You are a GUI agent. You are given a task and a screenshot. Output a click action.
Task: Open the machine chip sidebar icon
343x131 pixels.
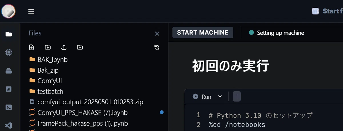tap(9, 52)
